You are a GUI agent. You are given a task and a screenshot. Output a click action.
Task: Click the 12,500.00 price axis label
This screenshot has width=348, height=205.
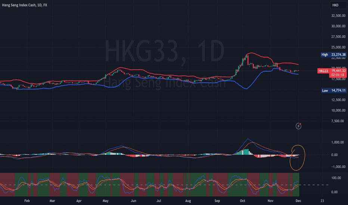click(338, 100)
